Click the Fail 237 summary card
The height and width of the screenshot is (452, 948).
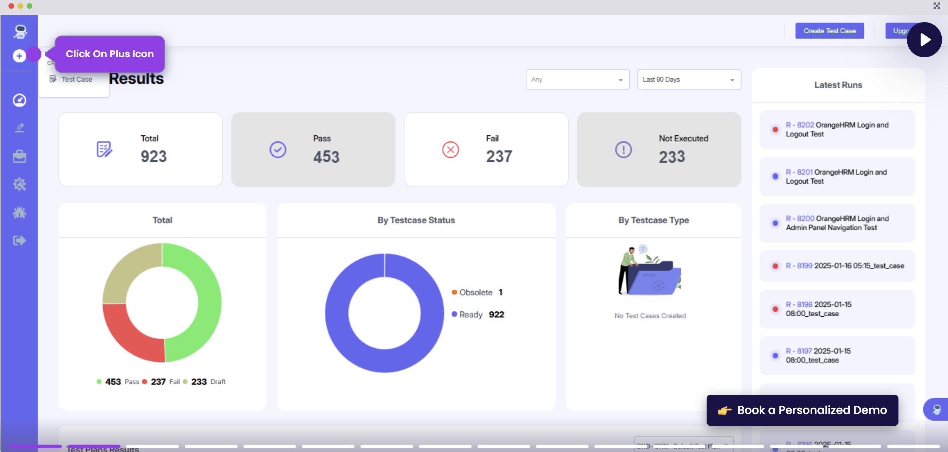click(x=486, y=149)
